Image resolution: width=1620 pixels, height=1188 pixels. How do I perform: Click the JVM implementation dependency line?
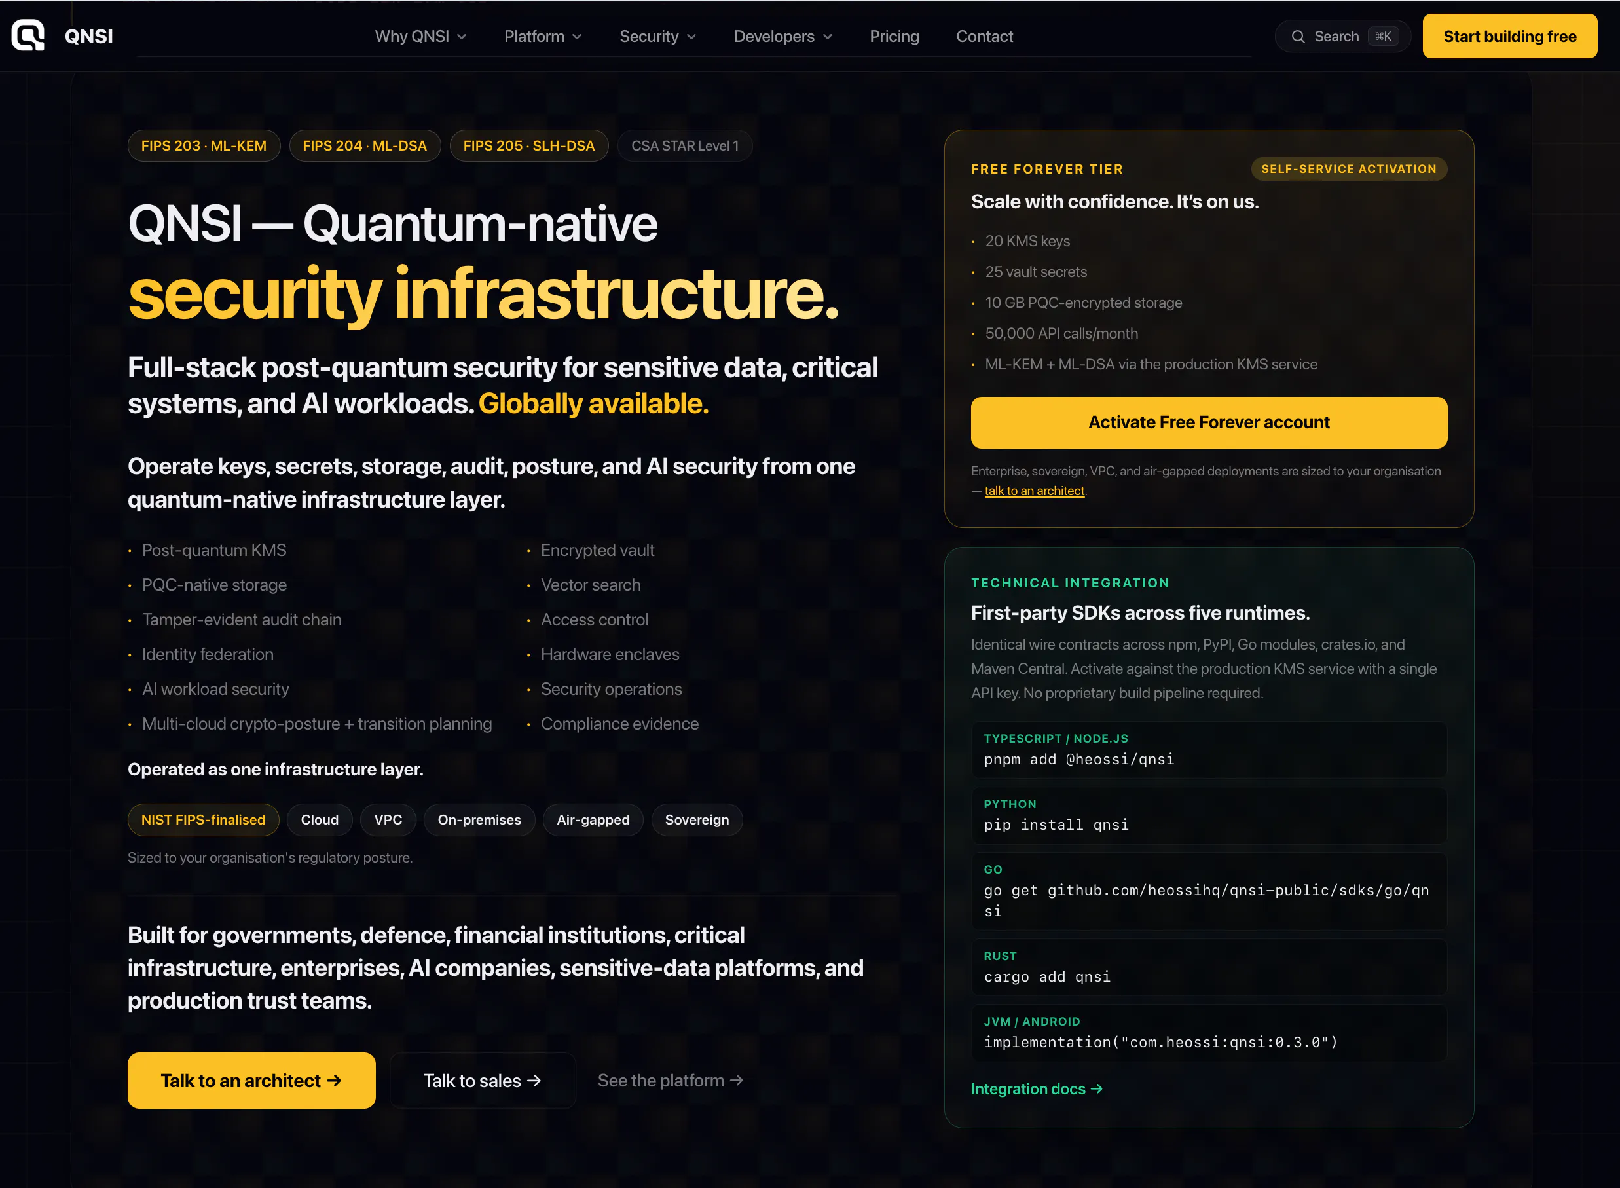(1160, 1042)
